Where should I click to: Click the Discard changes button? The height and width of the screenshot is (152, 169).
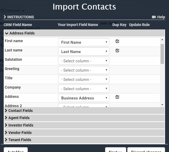point(146,150)
